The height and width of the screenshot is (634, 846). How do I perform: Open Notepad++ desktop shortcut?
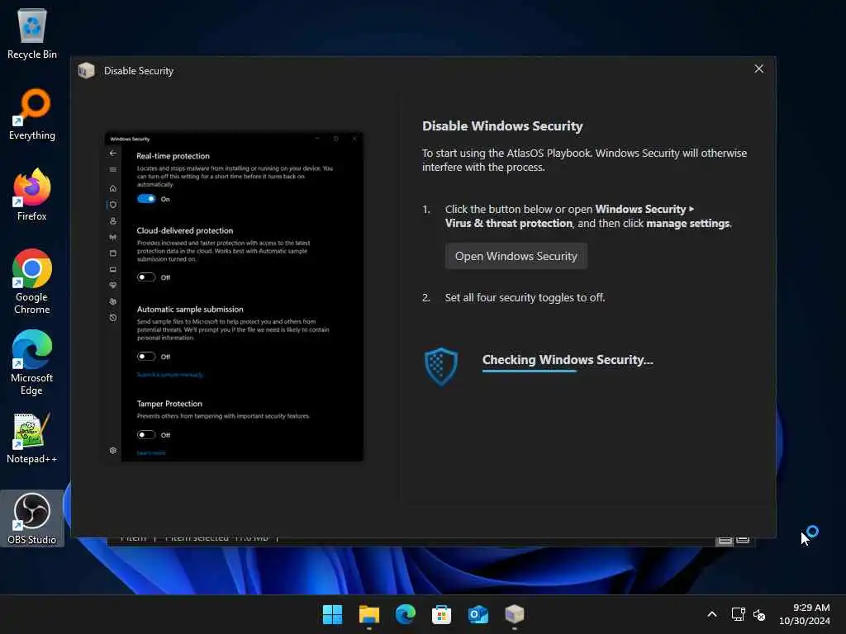[32, 438]
